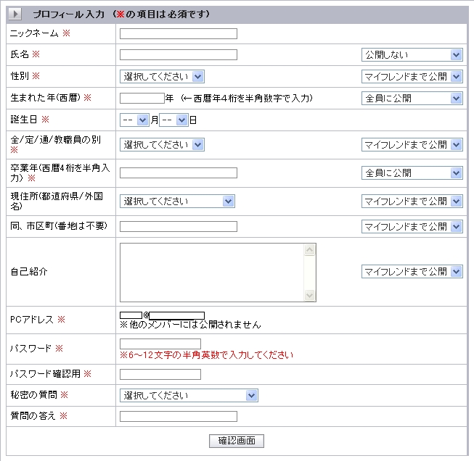Focus the パスワード確認用 input field

[160, 374]
